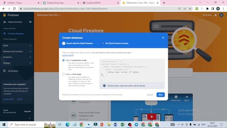Open the tab search dropdown

[x=200, y=2]
